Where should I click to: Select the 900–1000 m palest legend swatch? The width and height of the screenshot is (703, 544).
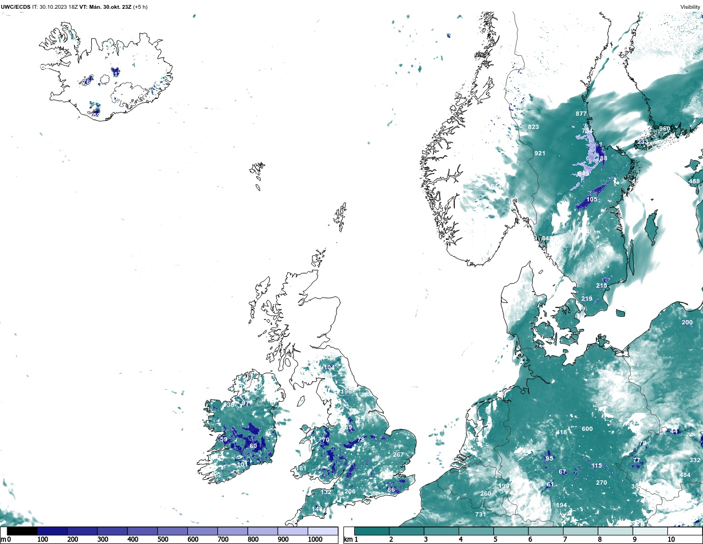pos(293,531)
